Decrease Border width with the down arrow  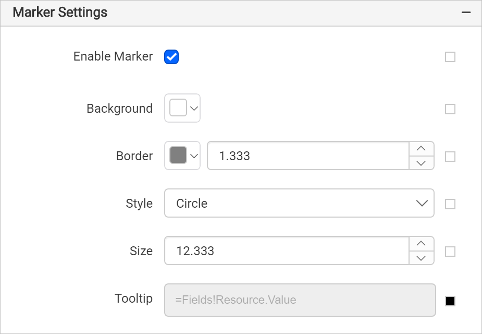422,163
